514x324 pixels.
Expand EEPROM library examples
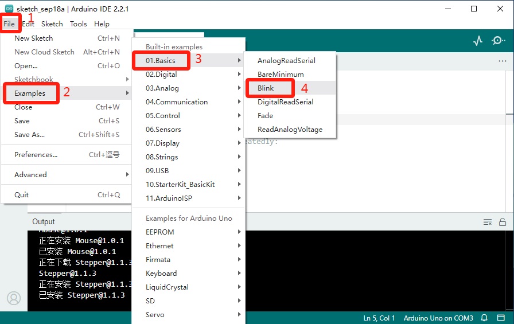pyautogui.click(x=189, y=232)
